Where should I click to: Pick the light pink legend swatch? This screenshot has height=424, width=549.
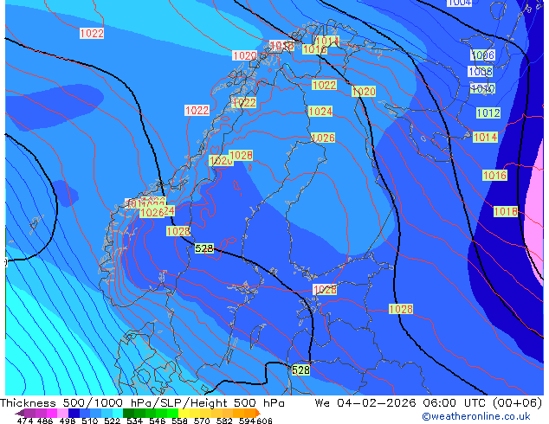pyautogui.click(x=63, y=413)
